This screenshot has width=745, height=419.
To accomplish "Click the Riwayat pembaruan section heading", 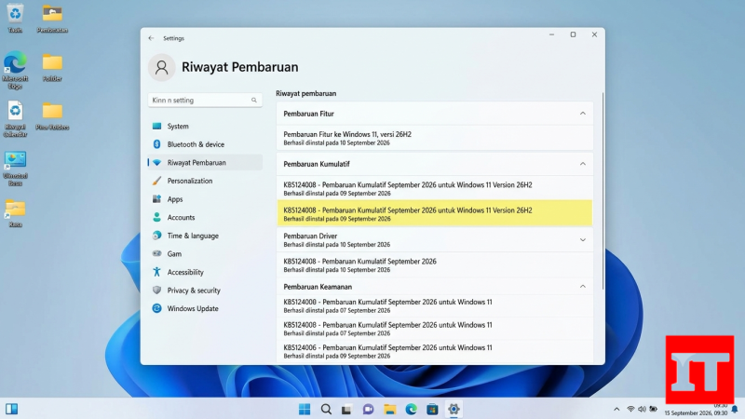I will coord(306,94).
